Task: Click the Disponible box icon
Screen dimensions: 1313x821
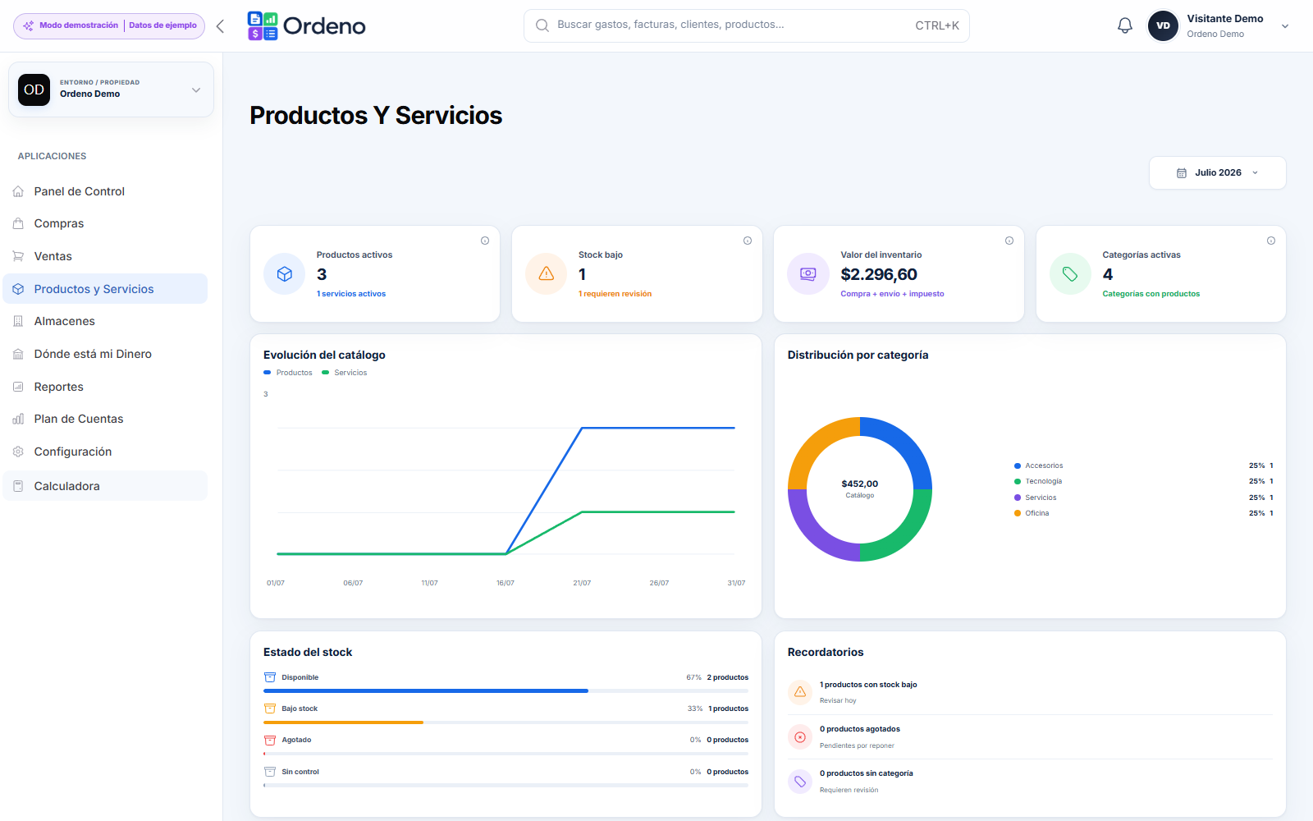Action: [270, 677]
